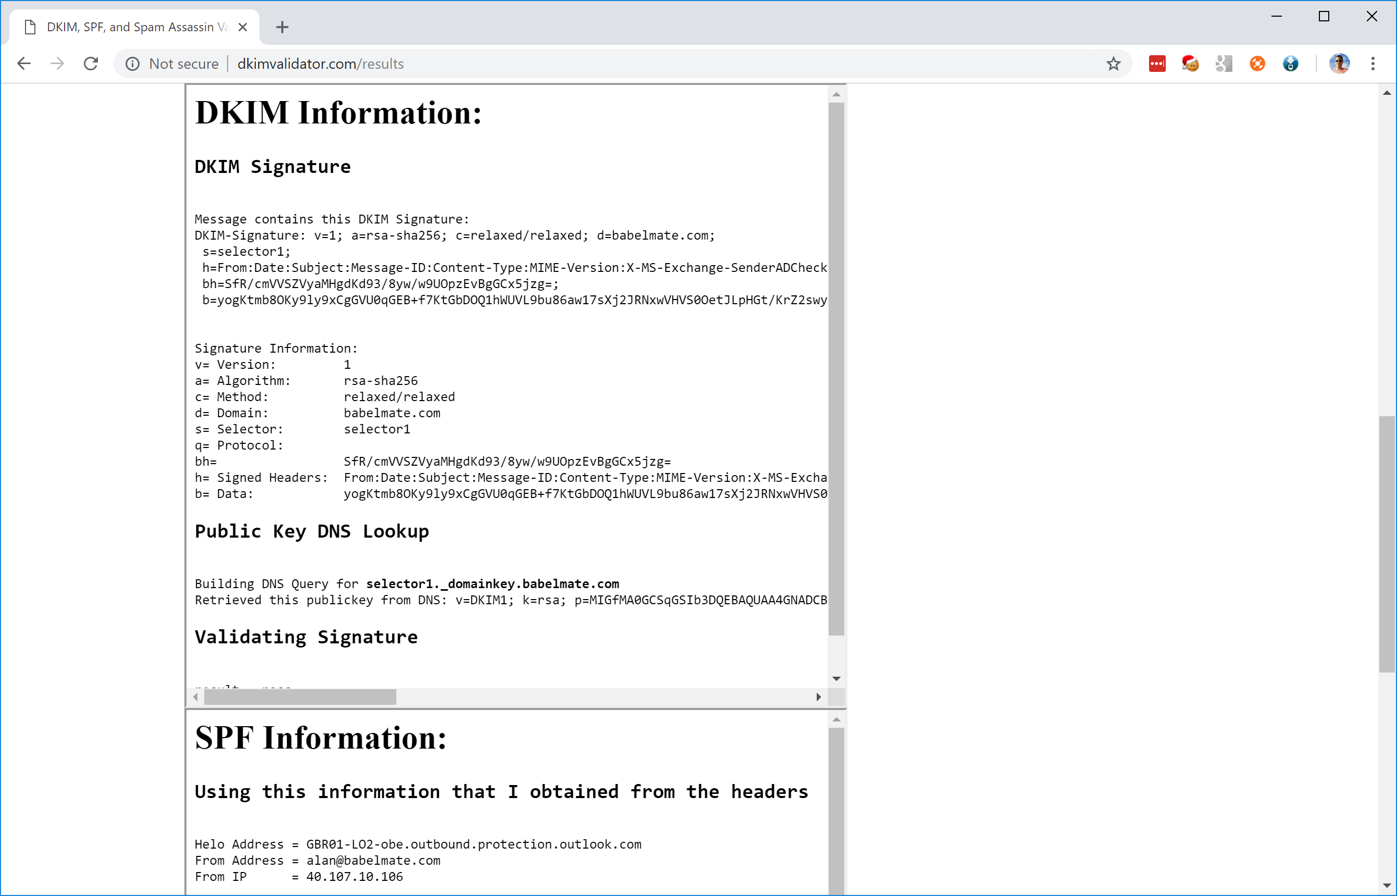The height and width of the screenshot is (896, 1397).
Task: Click the h= Signed Headers: row
Action: (510, 478)
